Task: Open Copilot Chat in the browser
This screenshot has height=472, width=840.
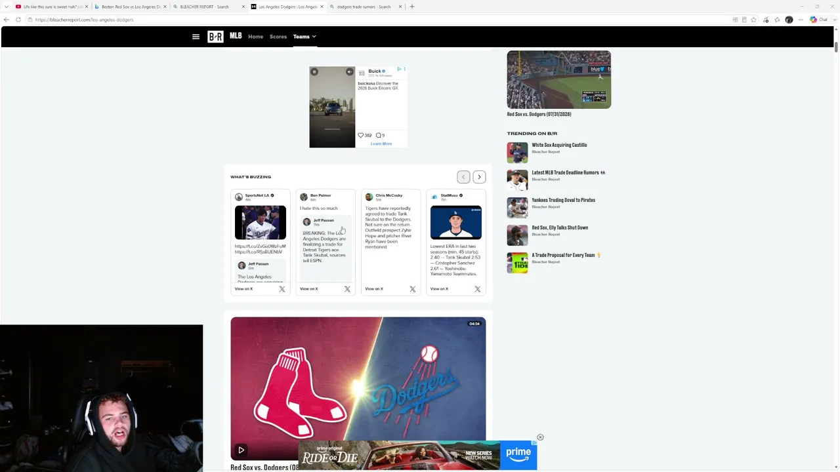Action: tap(818, 20)
